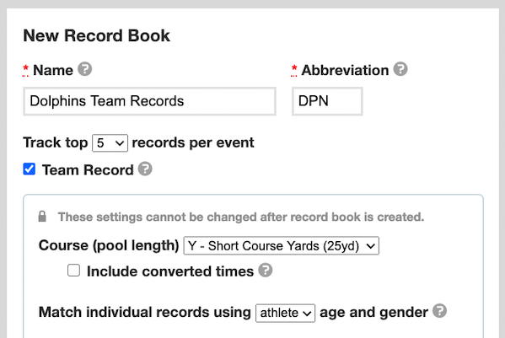Screen dimensions: 505x338
Task: Click the Dolphins Team Records name field
Action: (x=150, y=101)
